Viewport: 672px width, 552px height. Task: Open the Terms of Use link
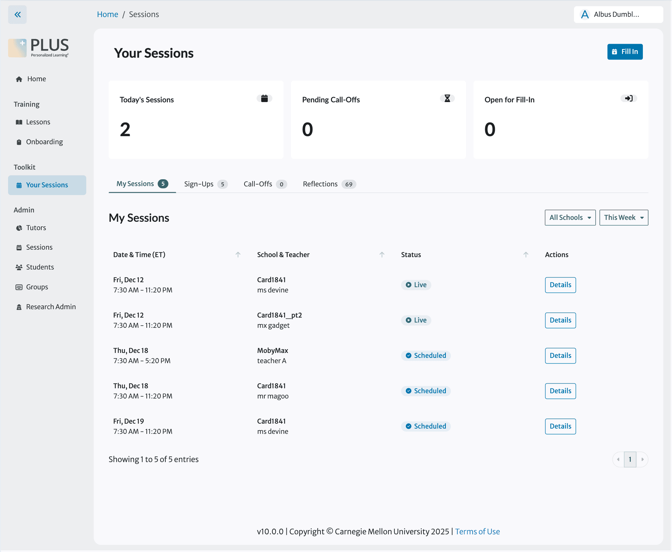[477, 531]
